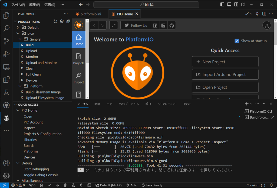Click Import Arduino Project button
This screenshot has width=277, height=188.
[x=225, y=74]
